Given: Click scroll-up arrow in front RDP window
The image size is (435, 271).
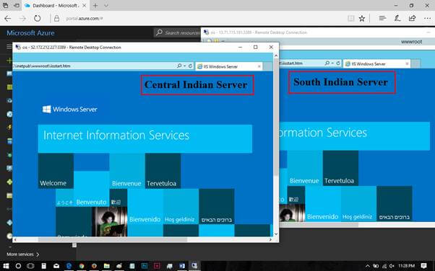Looking at the screenshot, I should (x=276, y=55).
